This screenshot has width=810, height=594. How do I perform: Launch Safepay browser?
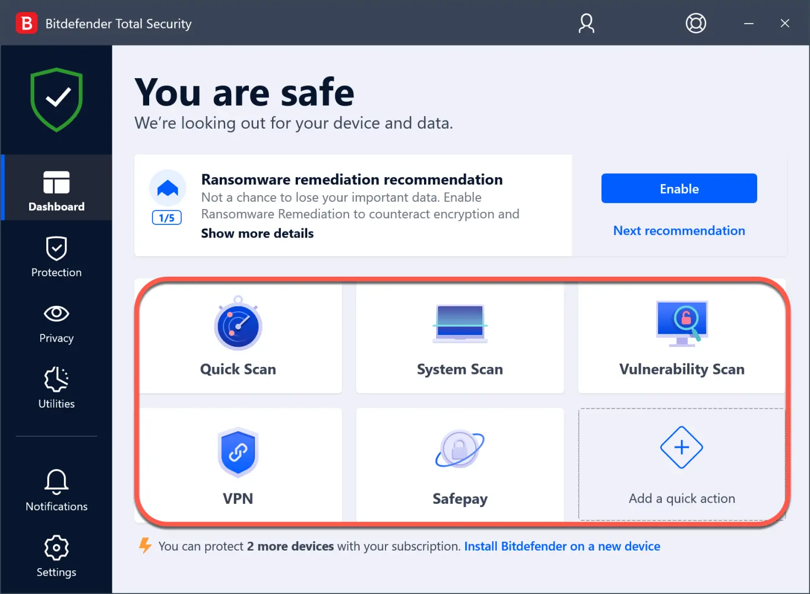tap(460, 465)
